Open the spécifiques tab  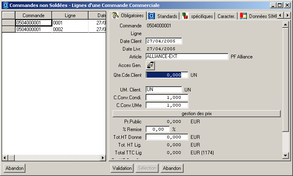198,16
